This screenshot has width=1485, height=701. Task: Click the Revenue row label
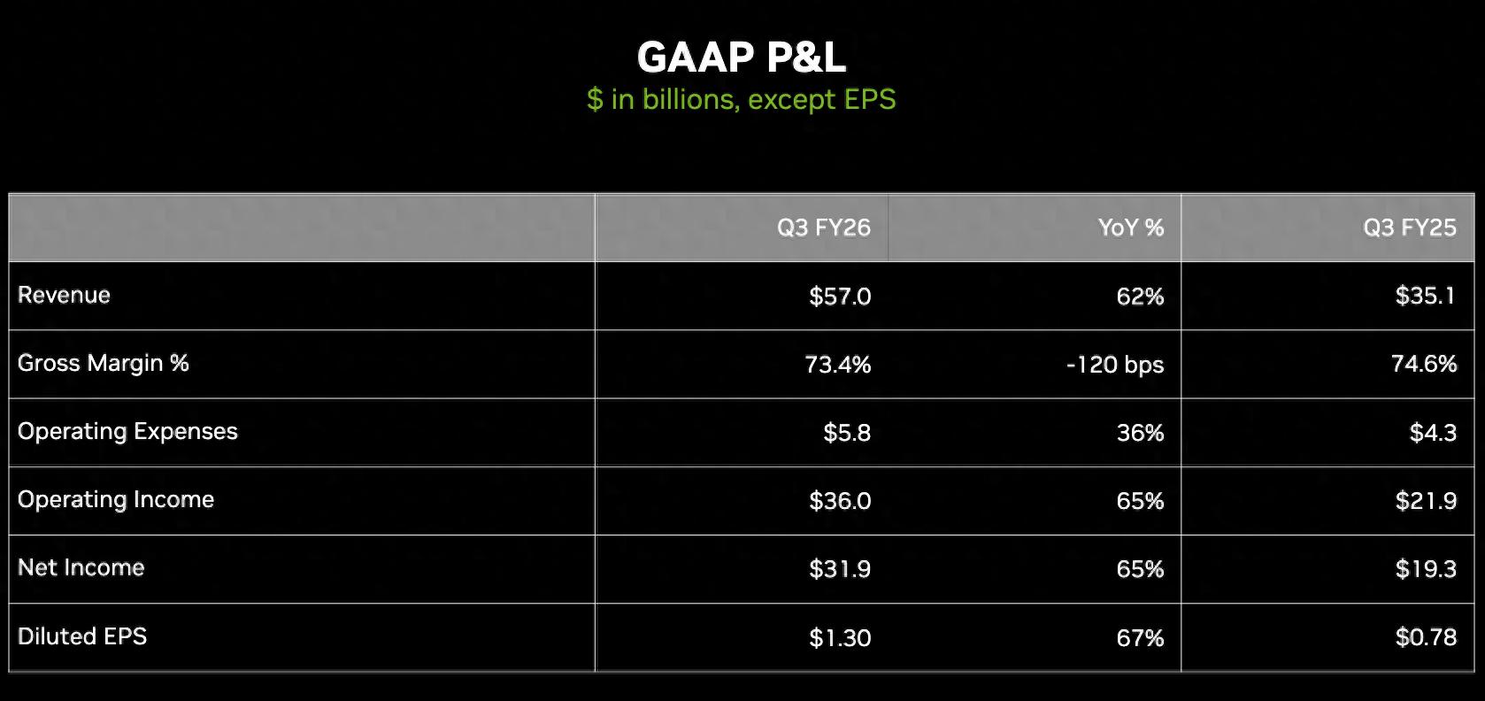coord(64,295)
